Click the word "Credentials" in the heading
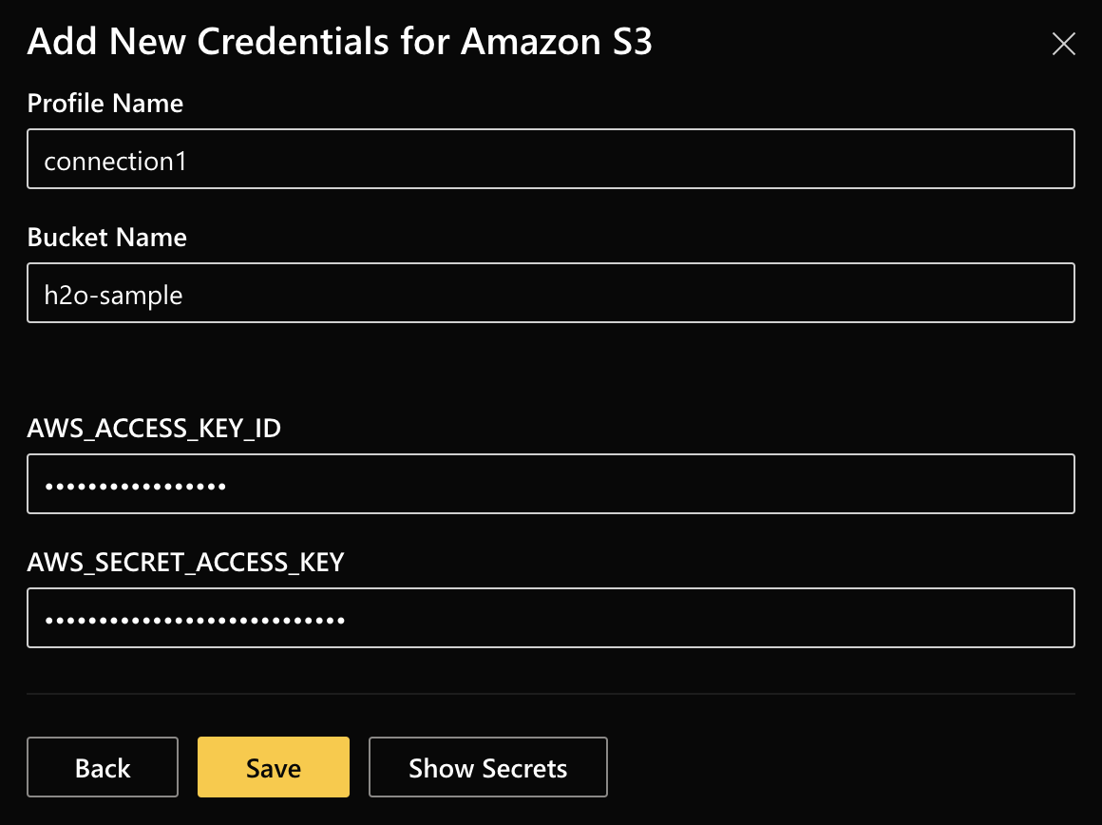 point(295,43)
